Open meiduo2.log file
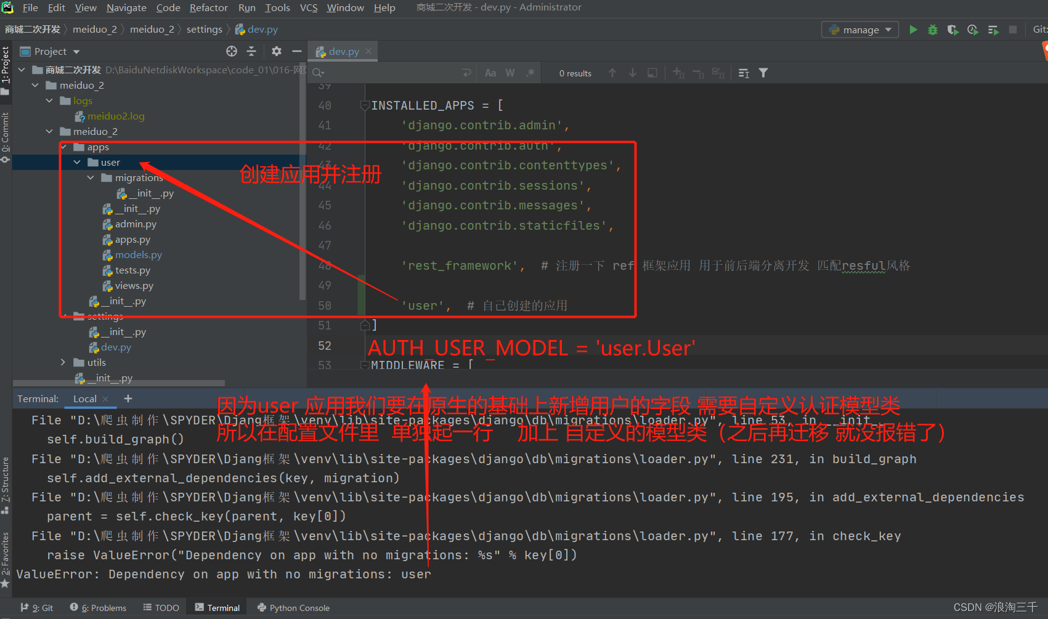Image resolution: width=1048 pixels, height=619 pixels. 116,116
